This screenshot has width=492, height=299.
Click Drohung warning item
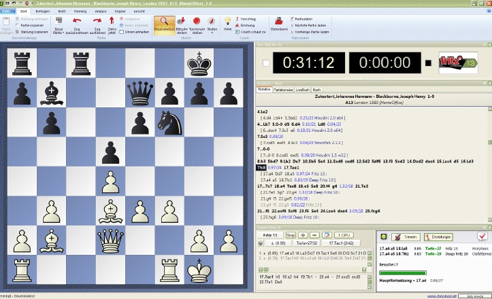pyautogui.click(x=245, y=25)
